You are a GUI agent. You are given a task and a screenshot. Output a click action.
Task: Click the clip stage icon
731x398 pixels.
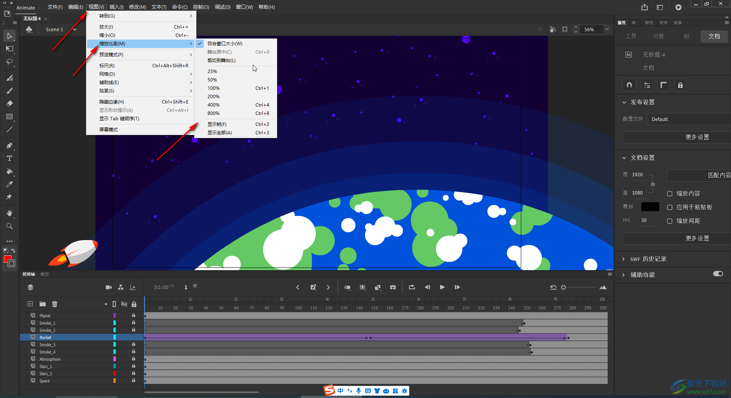pyautogui.click(x=565, y=29)
